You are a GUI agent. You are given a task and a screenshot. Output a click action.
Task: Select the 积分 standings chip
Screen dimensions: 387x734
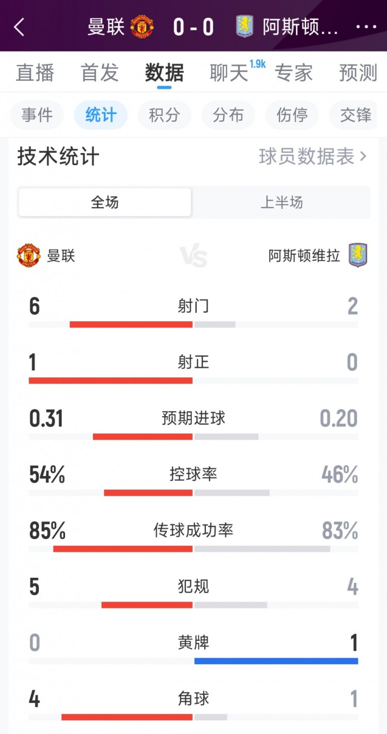point(164,115)
